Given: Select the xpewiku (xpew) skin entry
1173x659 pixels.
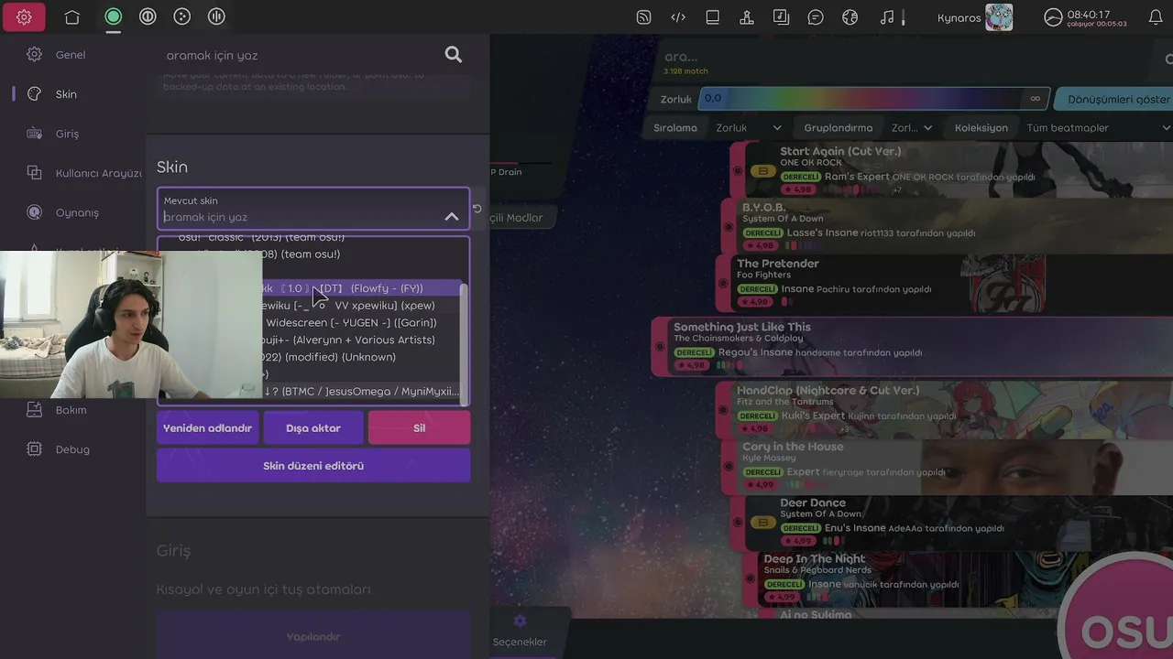Looking at the screenshot, I should (x=362, y=306).
